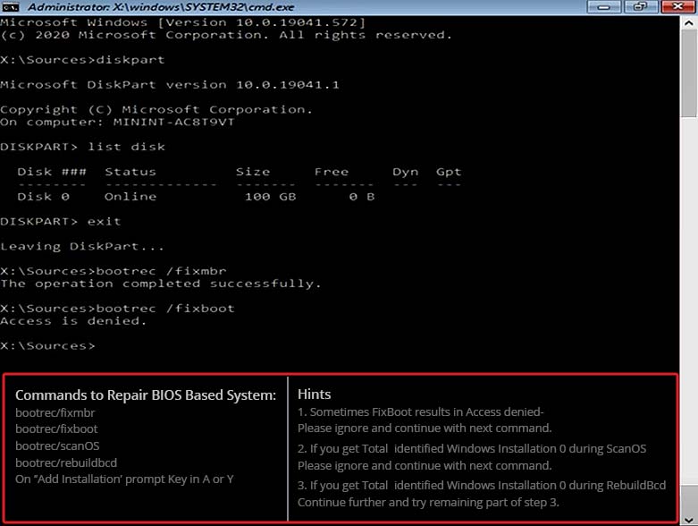Screen dimensions: 698x526
Task: Click the '0 B' free value
Action: coord(362,197)
